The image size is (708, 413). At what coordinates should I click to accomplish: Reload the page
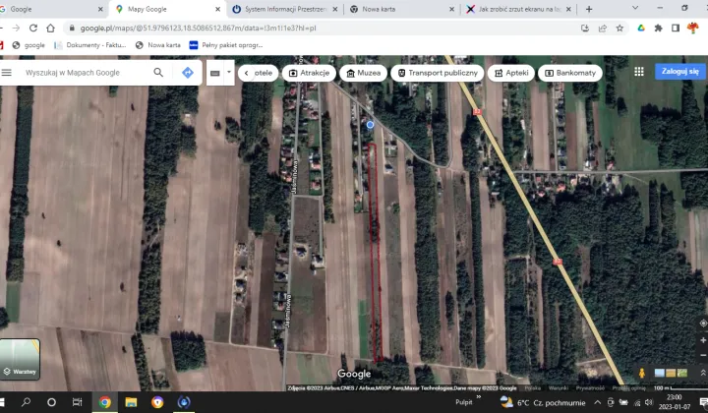(33, 28)
